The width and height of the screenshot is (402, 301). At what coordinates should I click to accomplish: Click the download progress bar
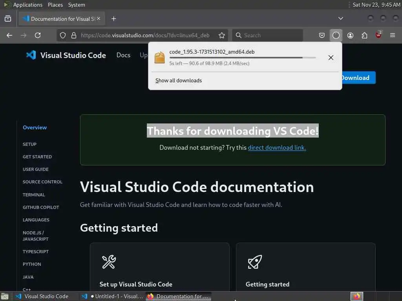point(243,58)
